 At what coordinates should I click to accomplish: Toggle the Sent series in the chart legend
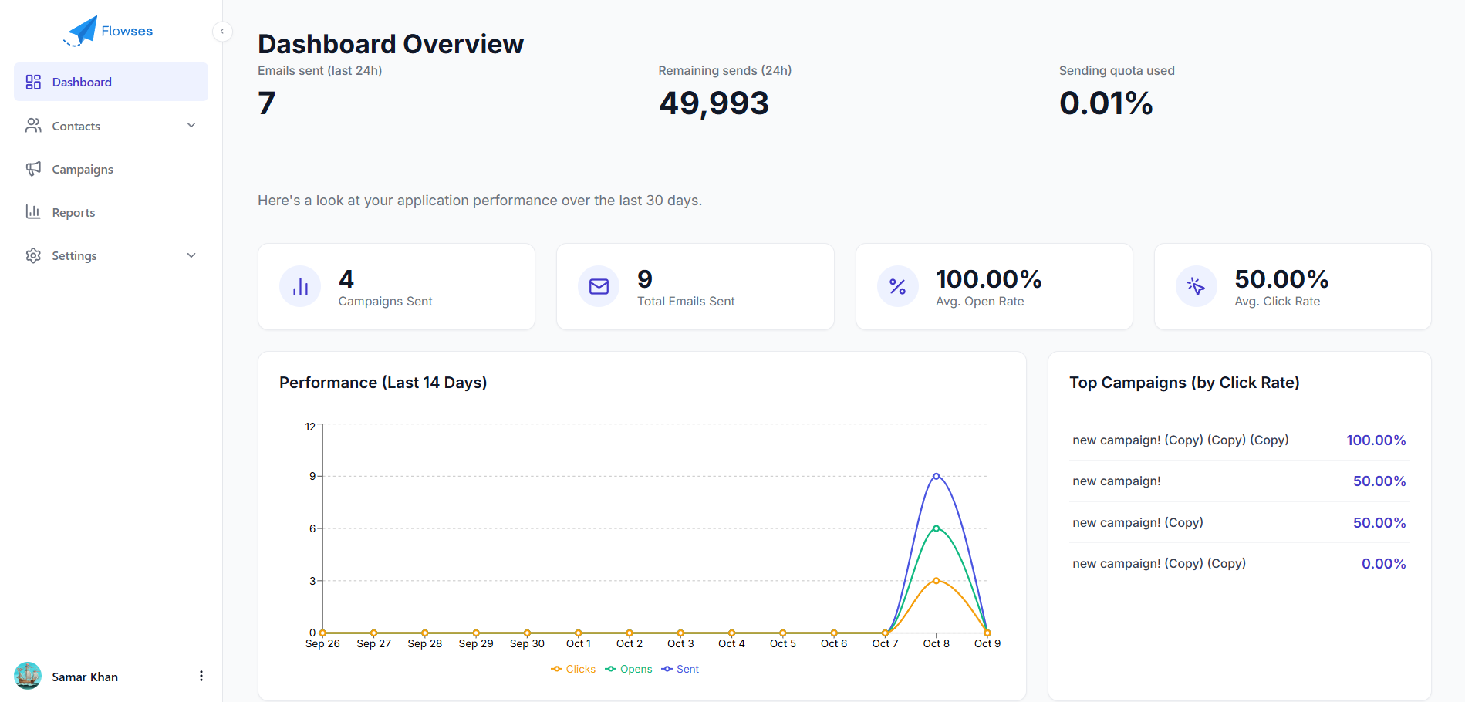click(x=680, y=668)
